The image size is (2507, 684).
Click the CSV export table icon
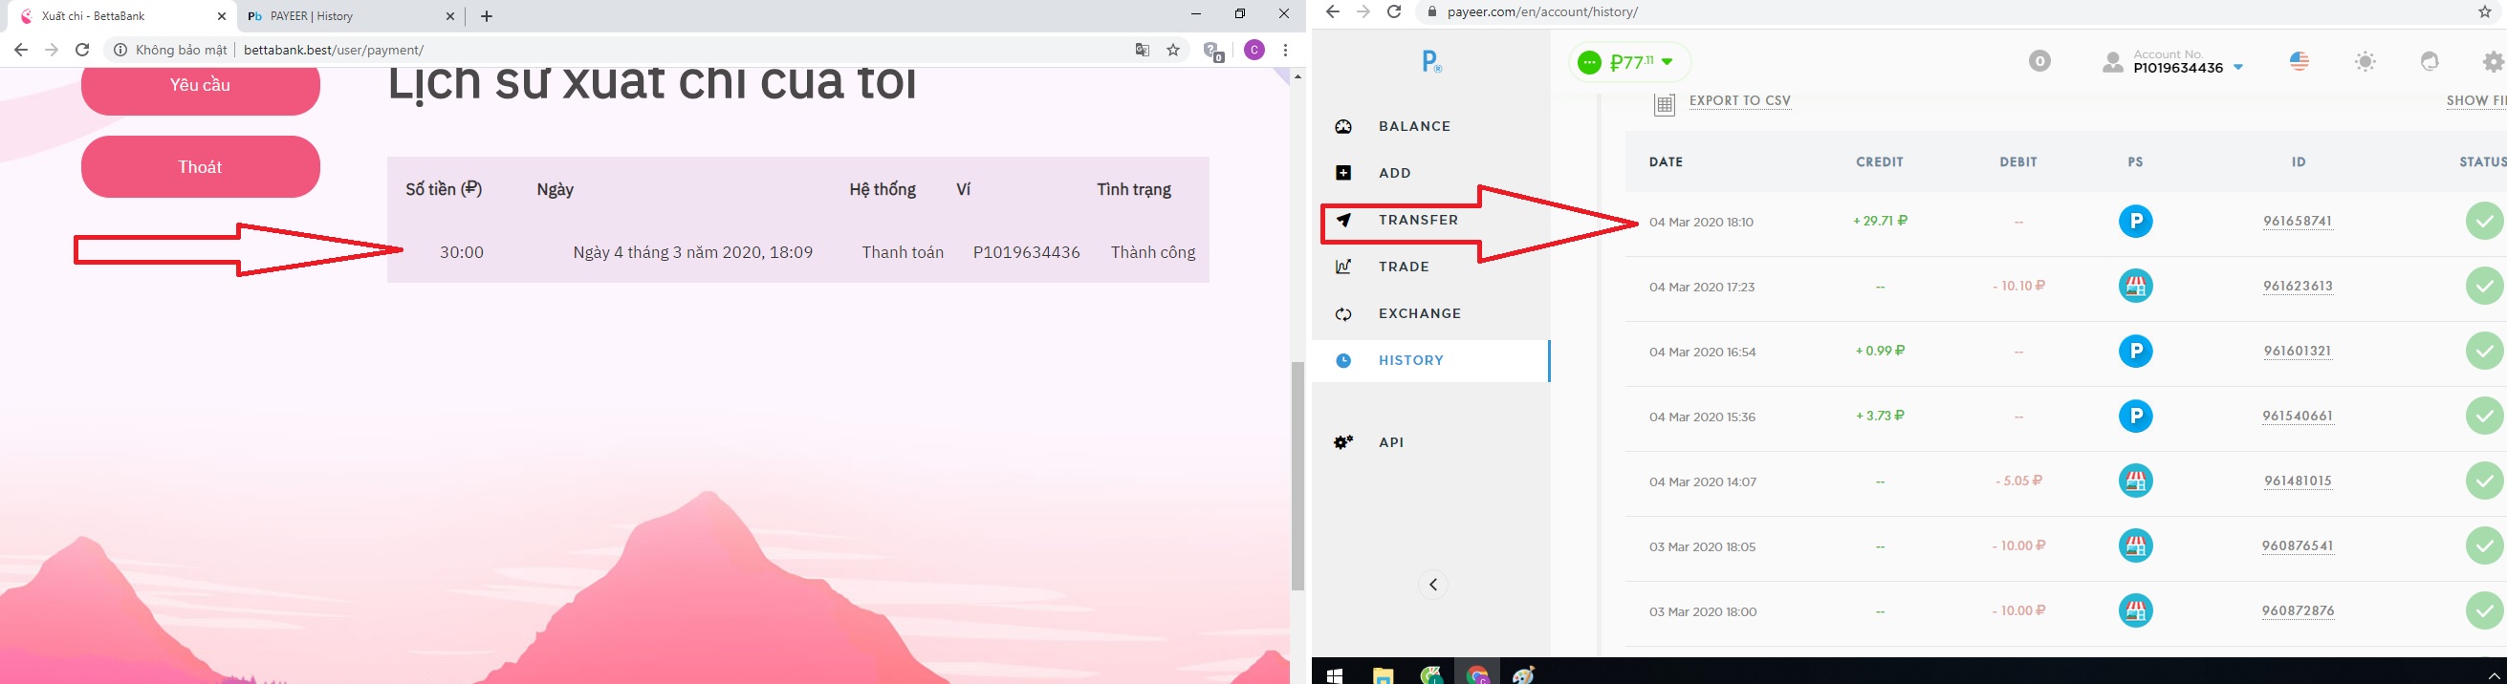[1665, 104]
